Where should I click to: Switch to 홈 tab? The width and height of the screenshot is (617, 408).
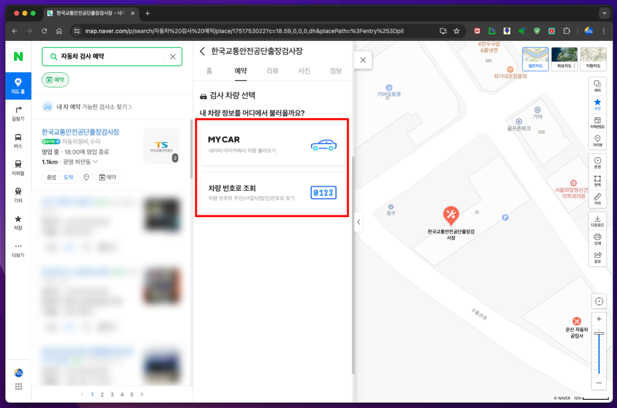point(209,71)
